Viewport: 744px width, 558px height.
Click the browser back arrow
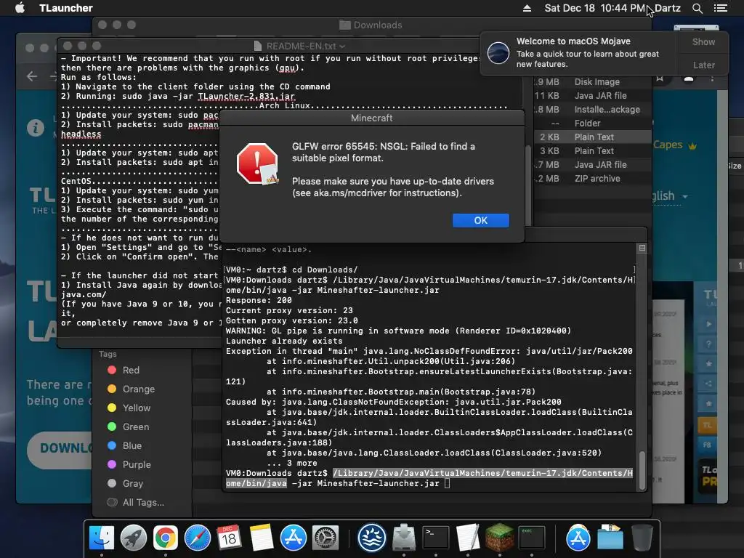(32, 76)
